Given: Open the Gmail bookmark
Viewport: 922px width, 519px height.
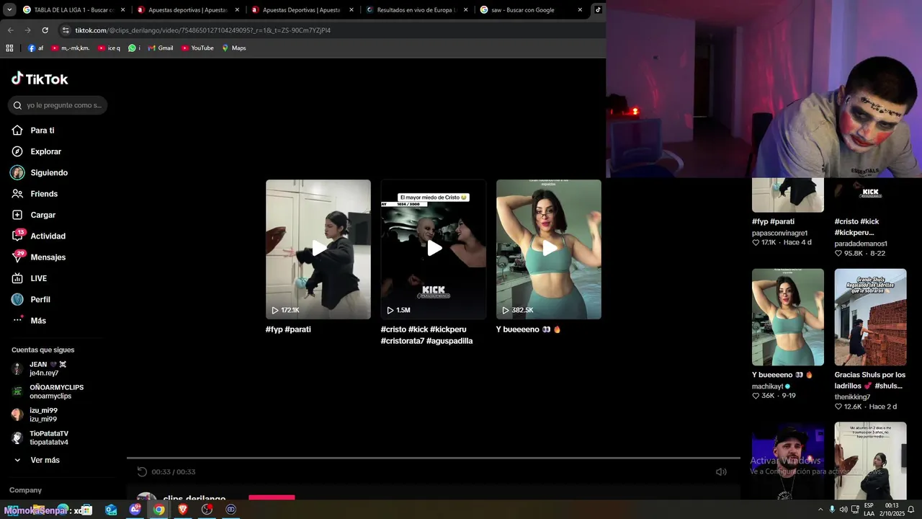Looking at the screenshot, I should [160, 48].
